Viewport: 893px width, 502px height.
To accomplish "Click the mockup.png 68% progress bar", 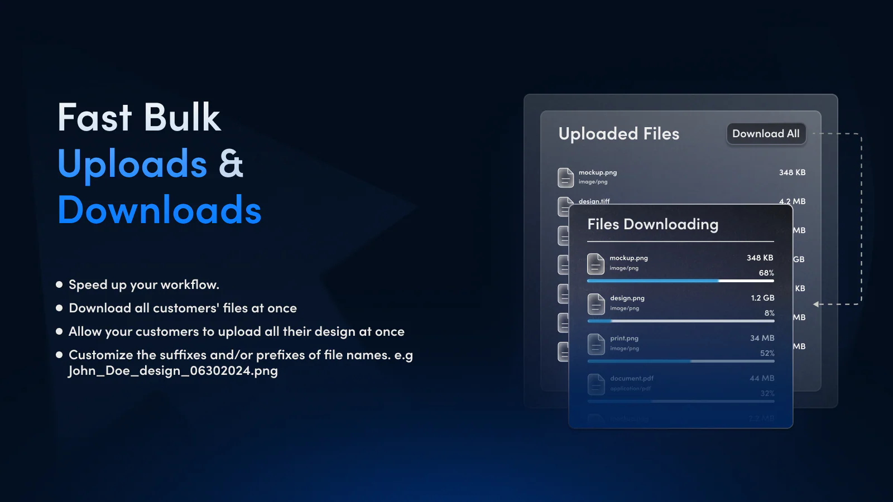I will click(x=680, y=281).
